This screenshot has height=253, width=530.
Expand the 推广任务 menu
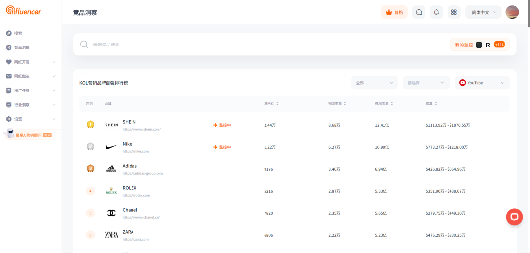(30, 91)
